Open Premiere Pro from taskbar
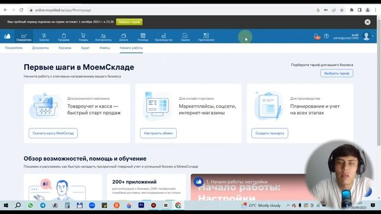381x214 pixels. pos(141,205)
